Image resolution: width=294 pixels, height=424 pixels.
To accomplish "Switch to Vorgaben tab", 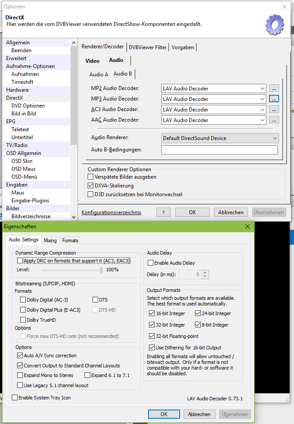I will coord(183,47).
